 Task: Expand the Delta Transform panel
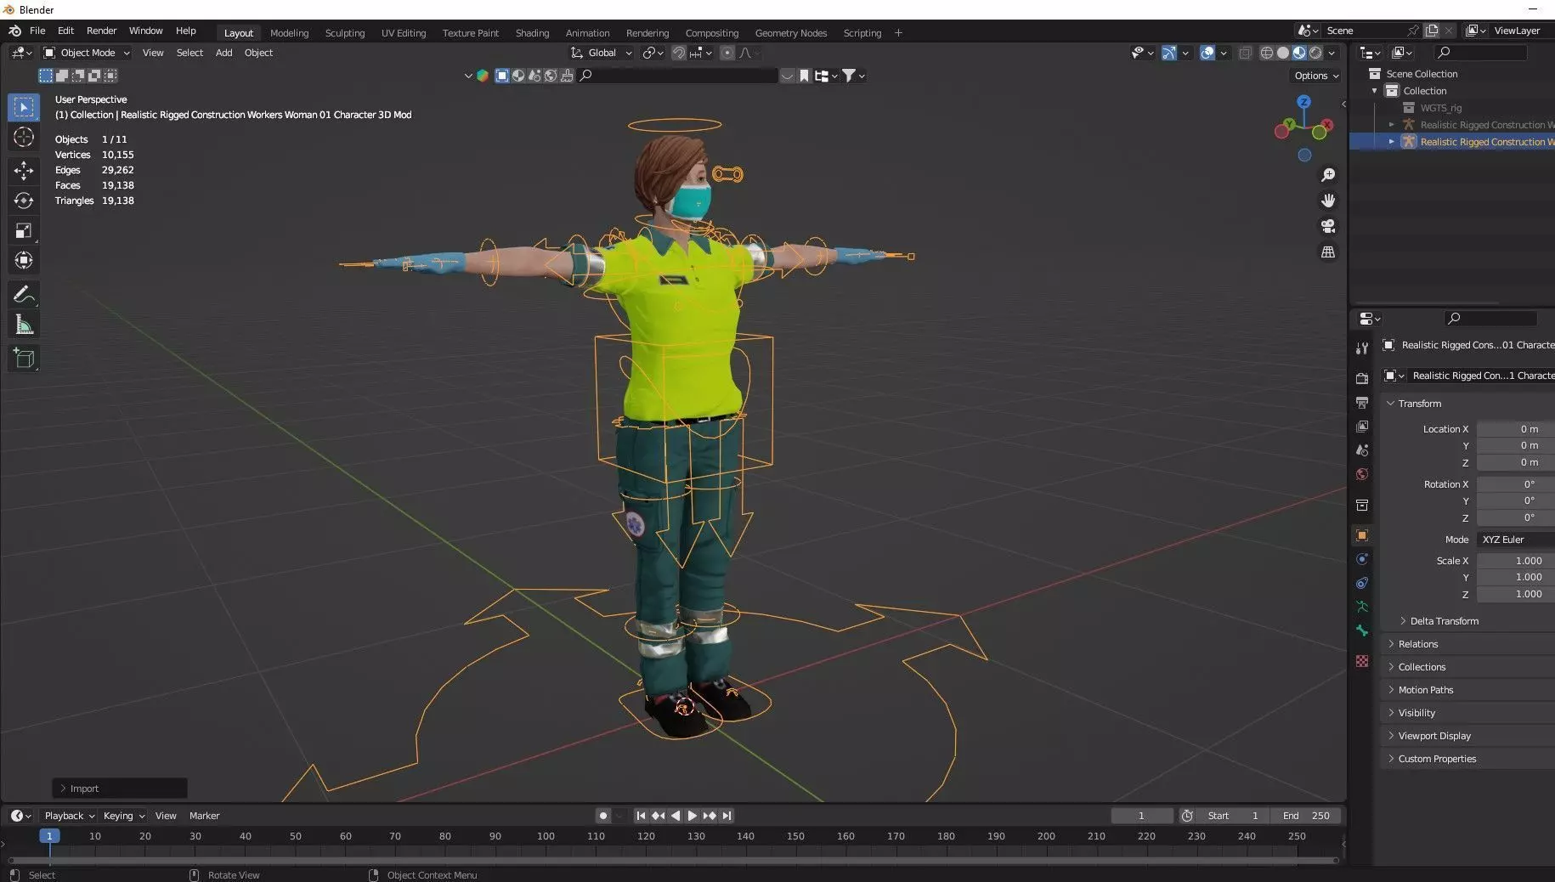coord(1444,621)
